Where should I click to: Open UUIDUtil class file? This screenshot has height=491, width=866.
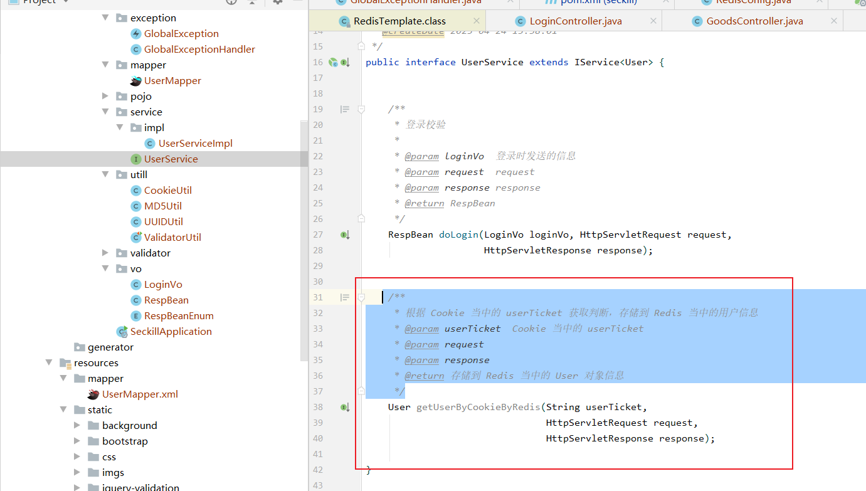pyautogui.click(x=163, y=221)
